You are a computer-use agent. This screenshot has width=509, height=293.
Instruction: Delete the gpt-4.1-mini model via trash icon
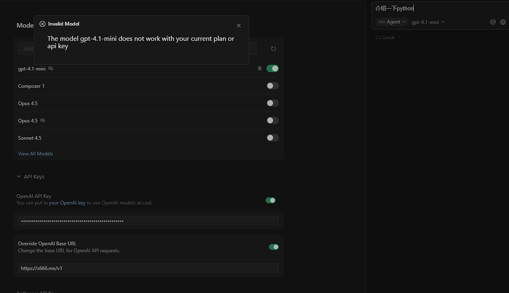(259, 69)
